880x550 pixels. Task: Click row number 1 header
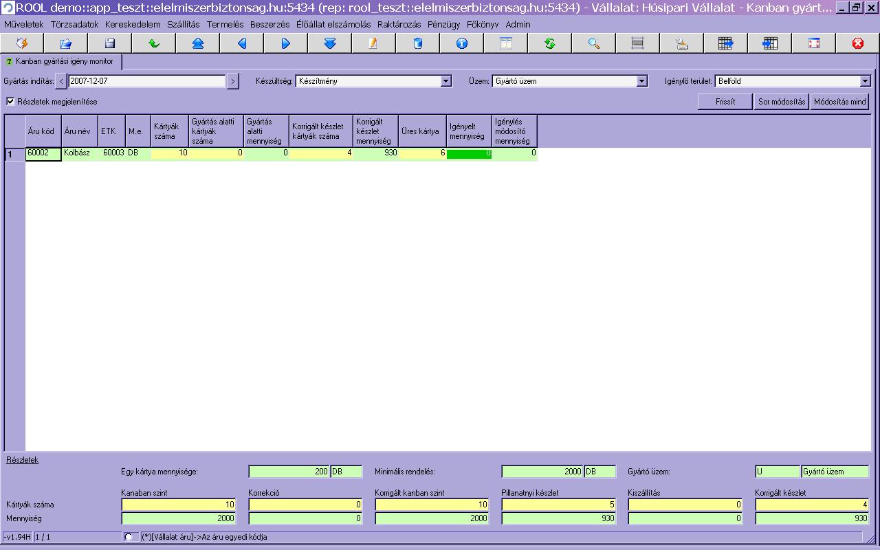(x=15, y=155)
